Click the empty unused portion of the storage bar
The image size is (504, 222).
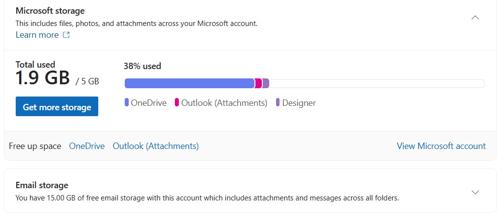pyautogui.click(x=376, y=83)
